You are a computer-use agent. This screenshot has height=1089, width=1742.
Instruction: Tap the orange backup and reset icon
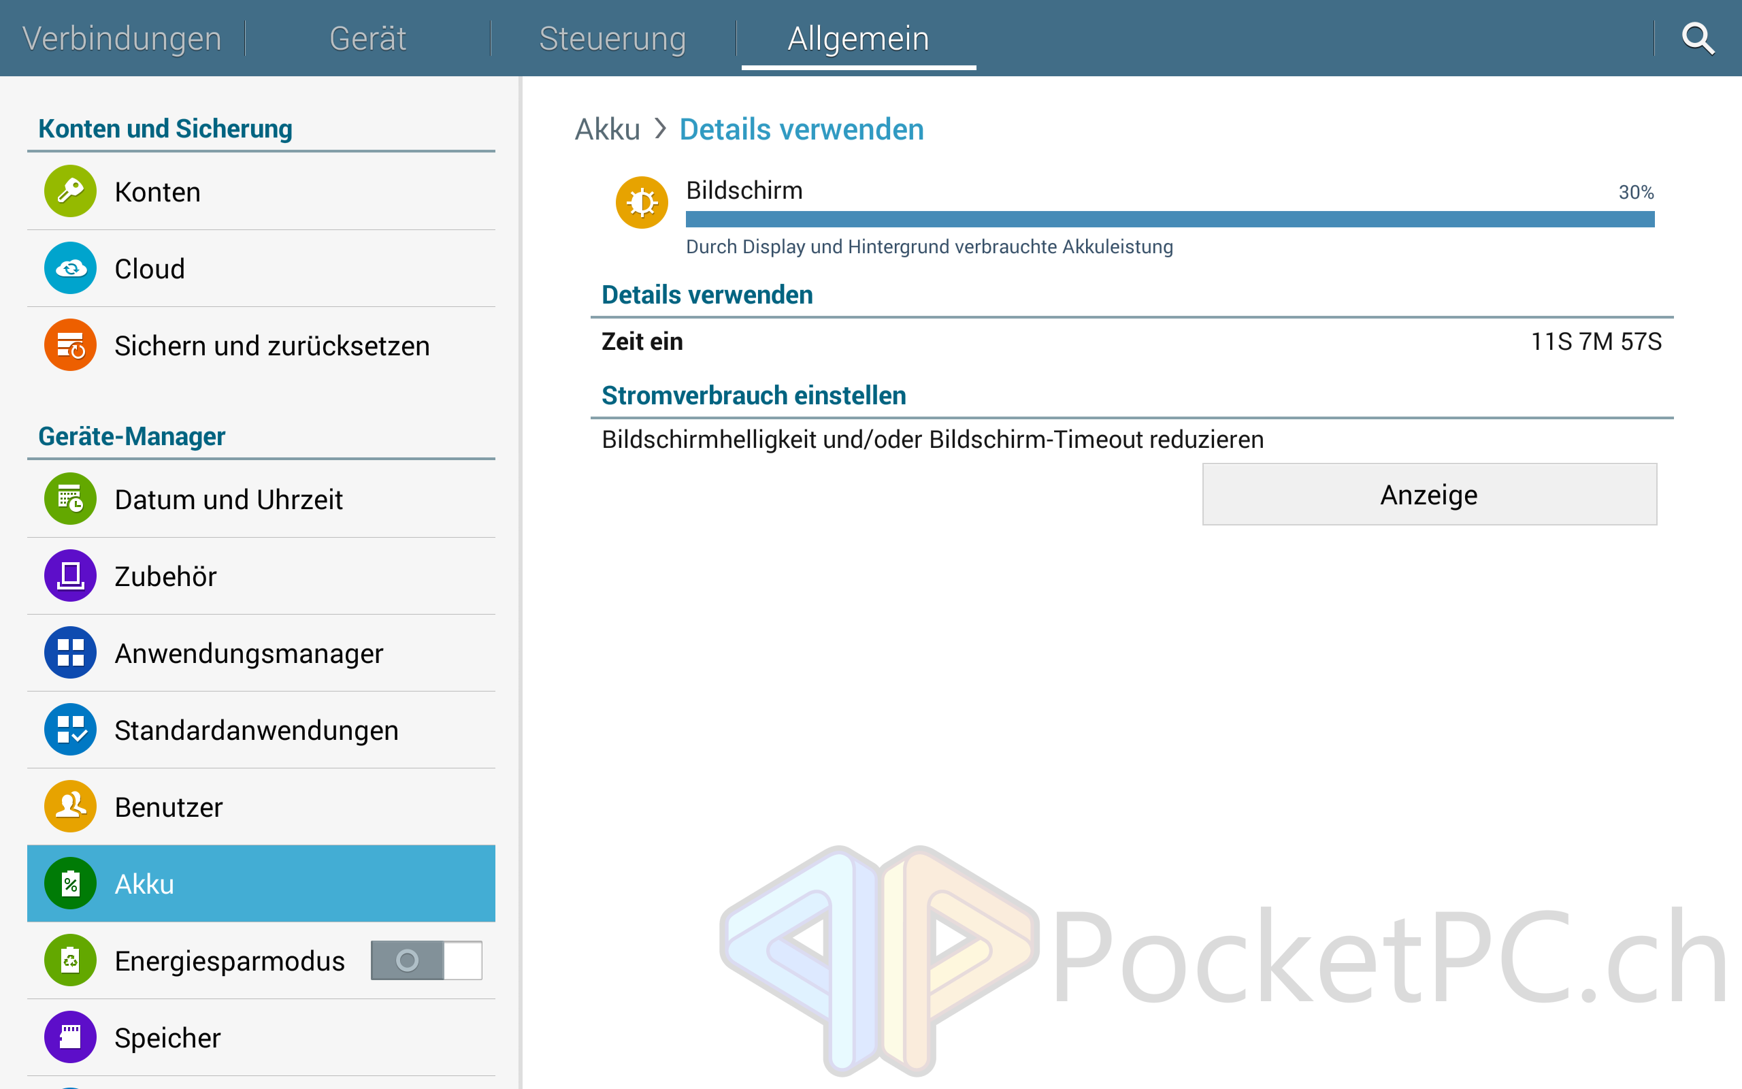pos(70,345)
